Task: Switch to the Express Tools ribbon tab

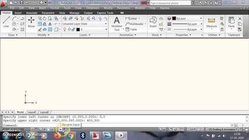Action: pos(105,13)
